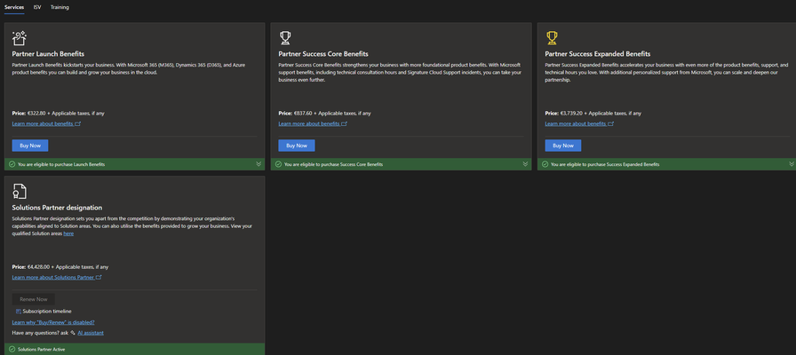Viewport: 796px width, 355px height.
Task: Expand the Success Core Benefits eligibility chevron
Action: pos(525,164)
